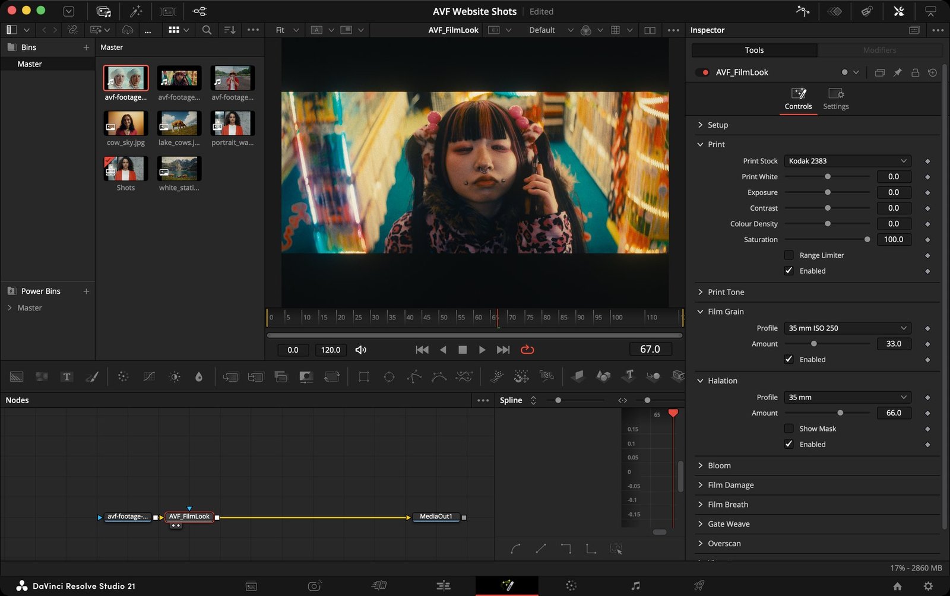Image resolution: width=950 pixels, height=596 pixels.
Task: Select the Tools tab in Inspector
Action: (x=754, y=50)
